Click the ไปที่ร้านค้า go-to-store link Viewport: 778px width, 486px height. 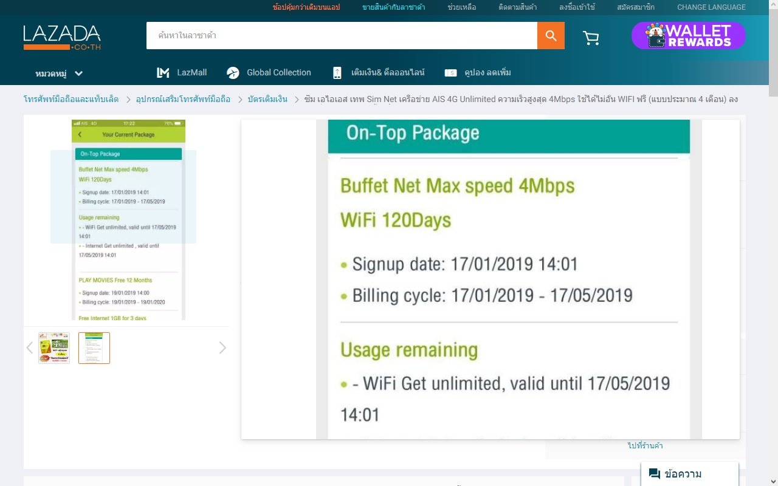(x=645, y=446)
